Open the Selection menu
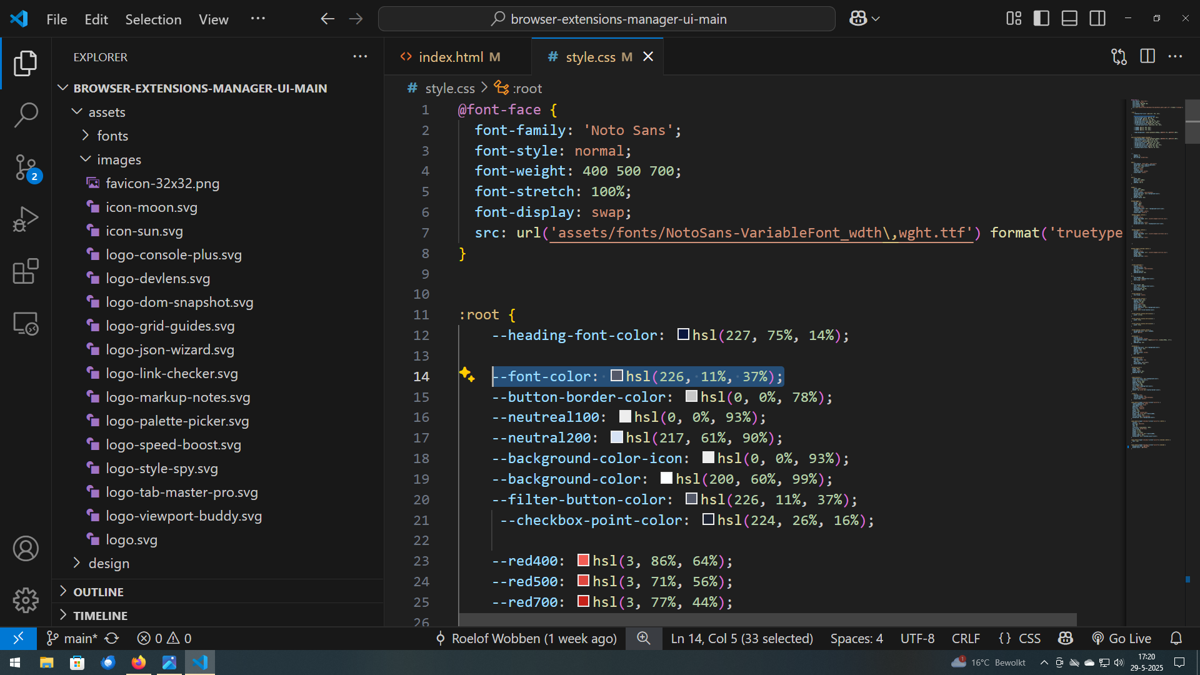 [x=153, y=19]
